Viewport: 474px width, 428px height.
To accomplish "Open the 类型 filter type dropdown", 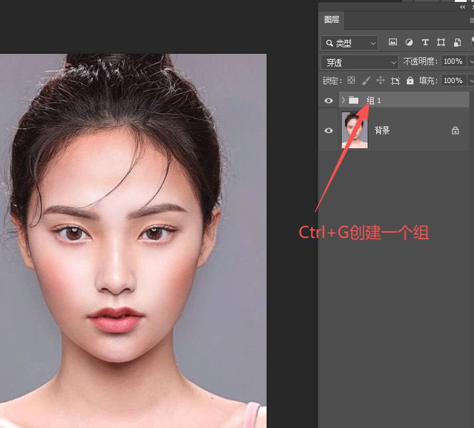I will coord(349,43).
